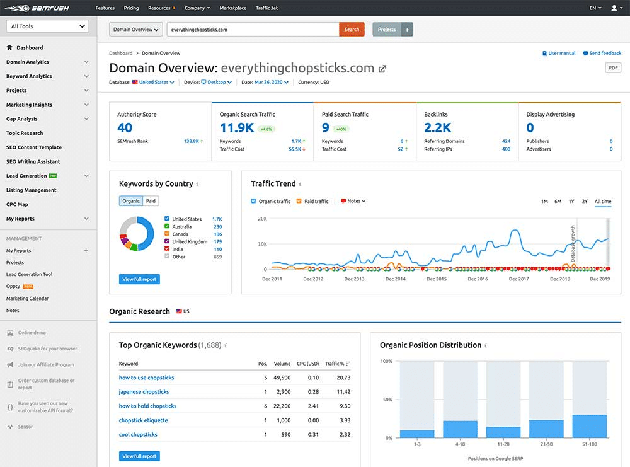630x467 pixels.
Task: Click the API format braces icon
Action: tap(10, 407)
